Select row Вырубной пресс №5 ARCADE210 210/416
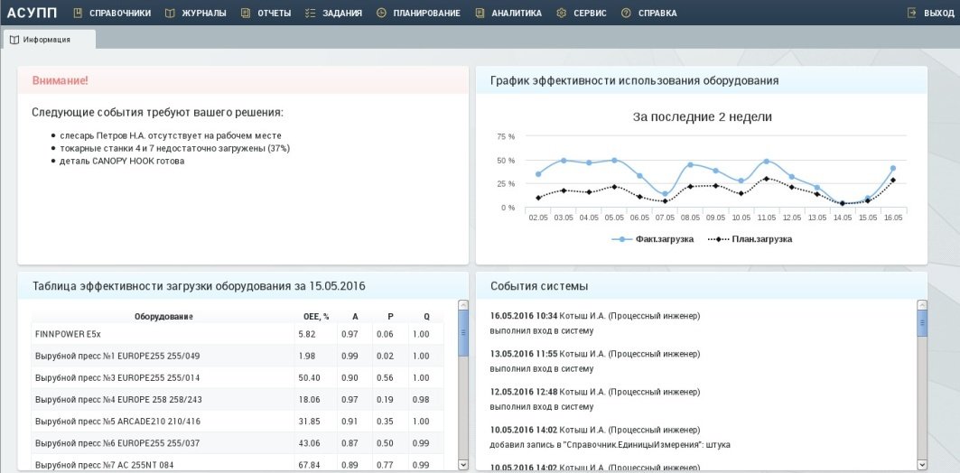The image size is (960, 473). coord(238,422)
